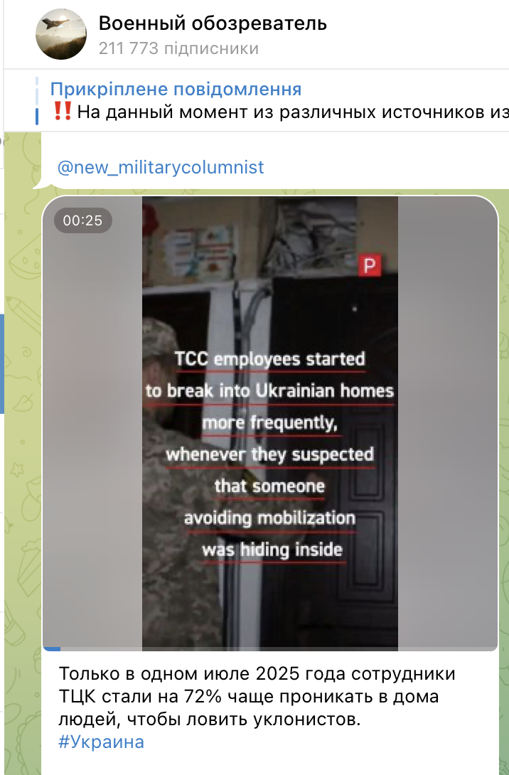Open the 211 773 підписники subscriber info
The image size is (509, 775).
pyautogui.click(x=178, y=48)
